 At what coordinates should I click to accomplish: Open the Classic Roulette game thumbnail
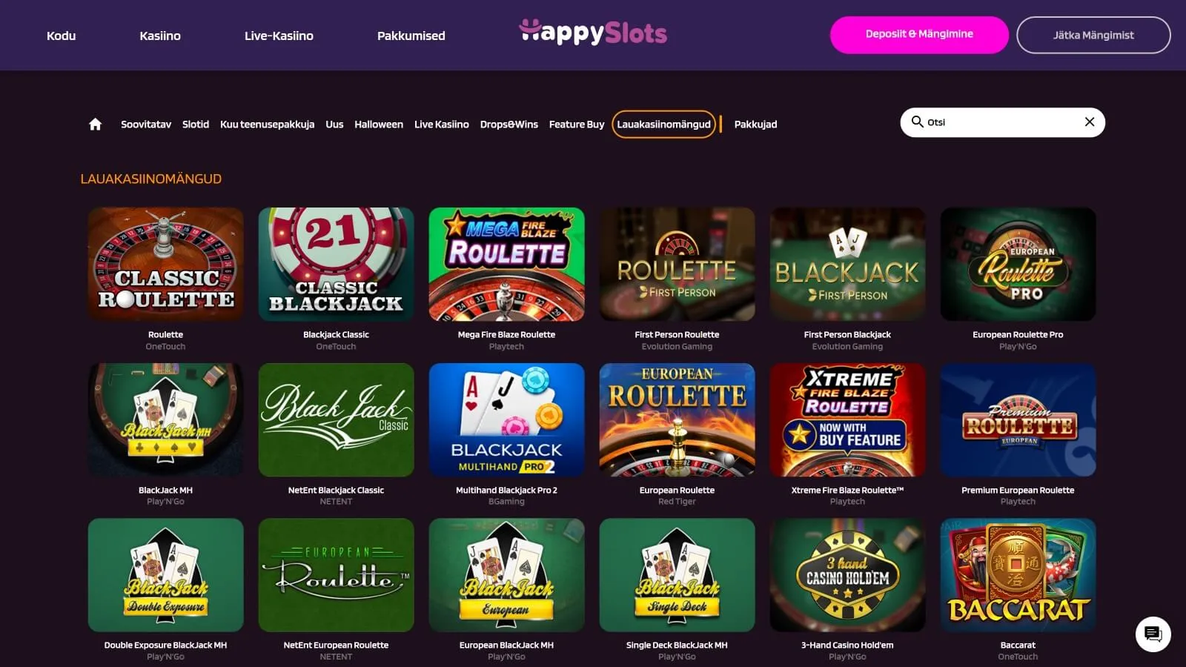[165, 264]
